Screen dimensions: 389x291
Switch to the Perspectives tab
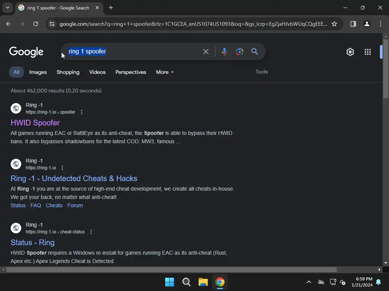click(x=131, y=72)
